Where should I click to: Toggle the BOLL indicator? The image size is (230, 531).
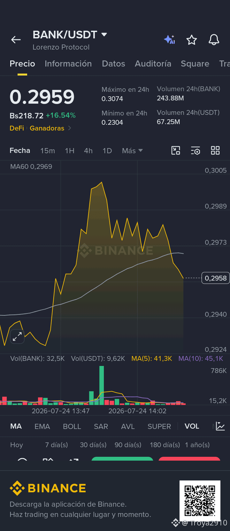click(72, 426)
